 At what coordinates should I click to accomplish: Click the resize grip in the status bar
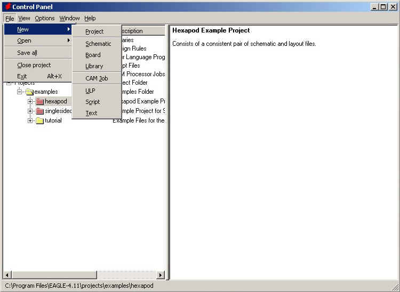tap(395, 287)
